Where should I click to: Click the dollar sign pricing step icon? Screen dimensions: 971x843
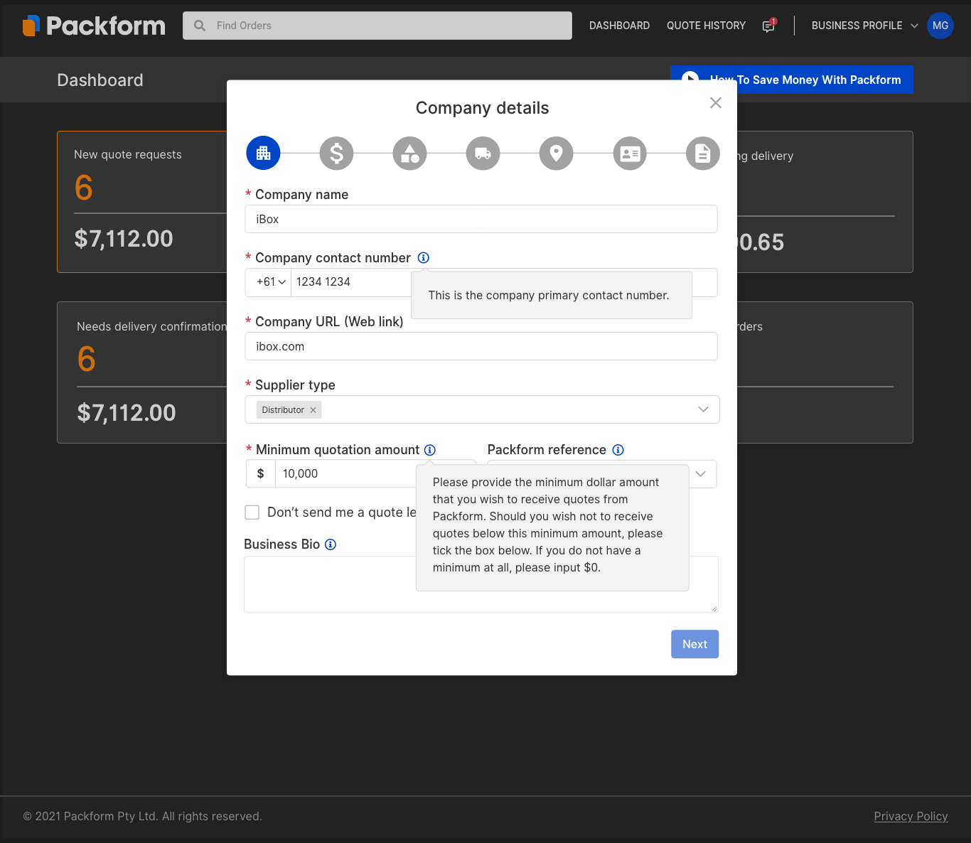[336, 154]
